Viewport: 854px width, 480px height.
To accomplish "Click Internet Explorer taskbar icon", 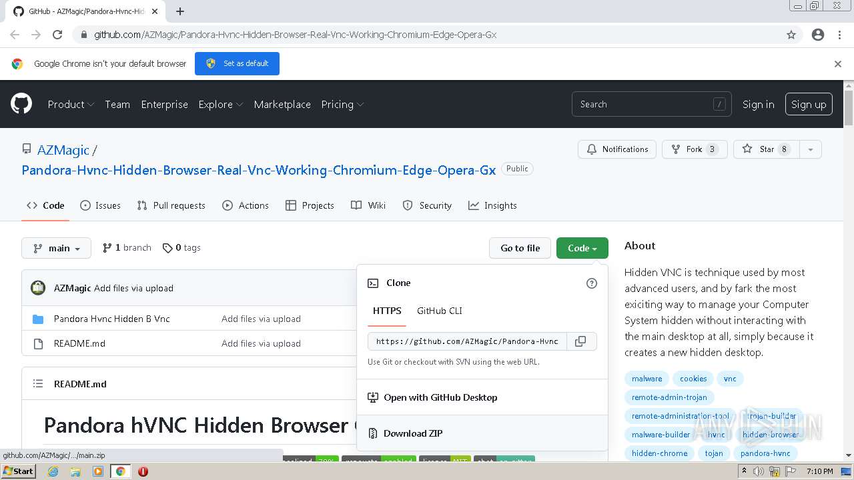I will click(53, 471).
